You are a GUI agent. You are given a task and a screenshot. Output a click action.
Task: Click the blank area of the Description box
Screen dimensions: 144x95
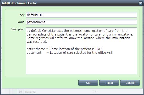[81, 64]
